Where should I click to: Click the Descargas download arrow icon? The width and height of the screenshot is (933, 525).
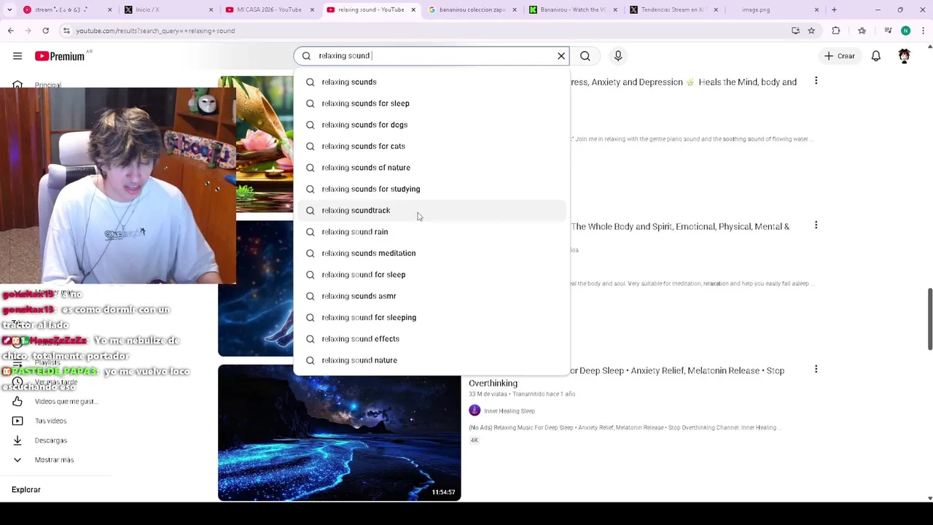point(17,440)
